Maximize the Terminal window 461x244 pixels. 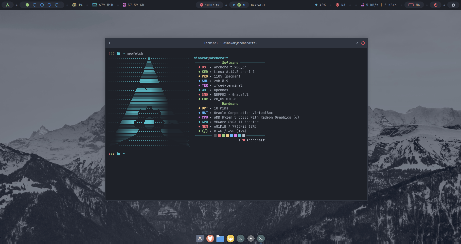click(x=357, y=43)
